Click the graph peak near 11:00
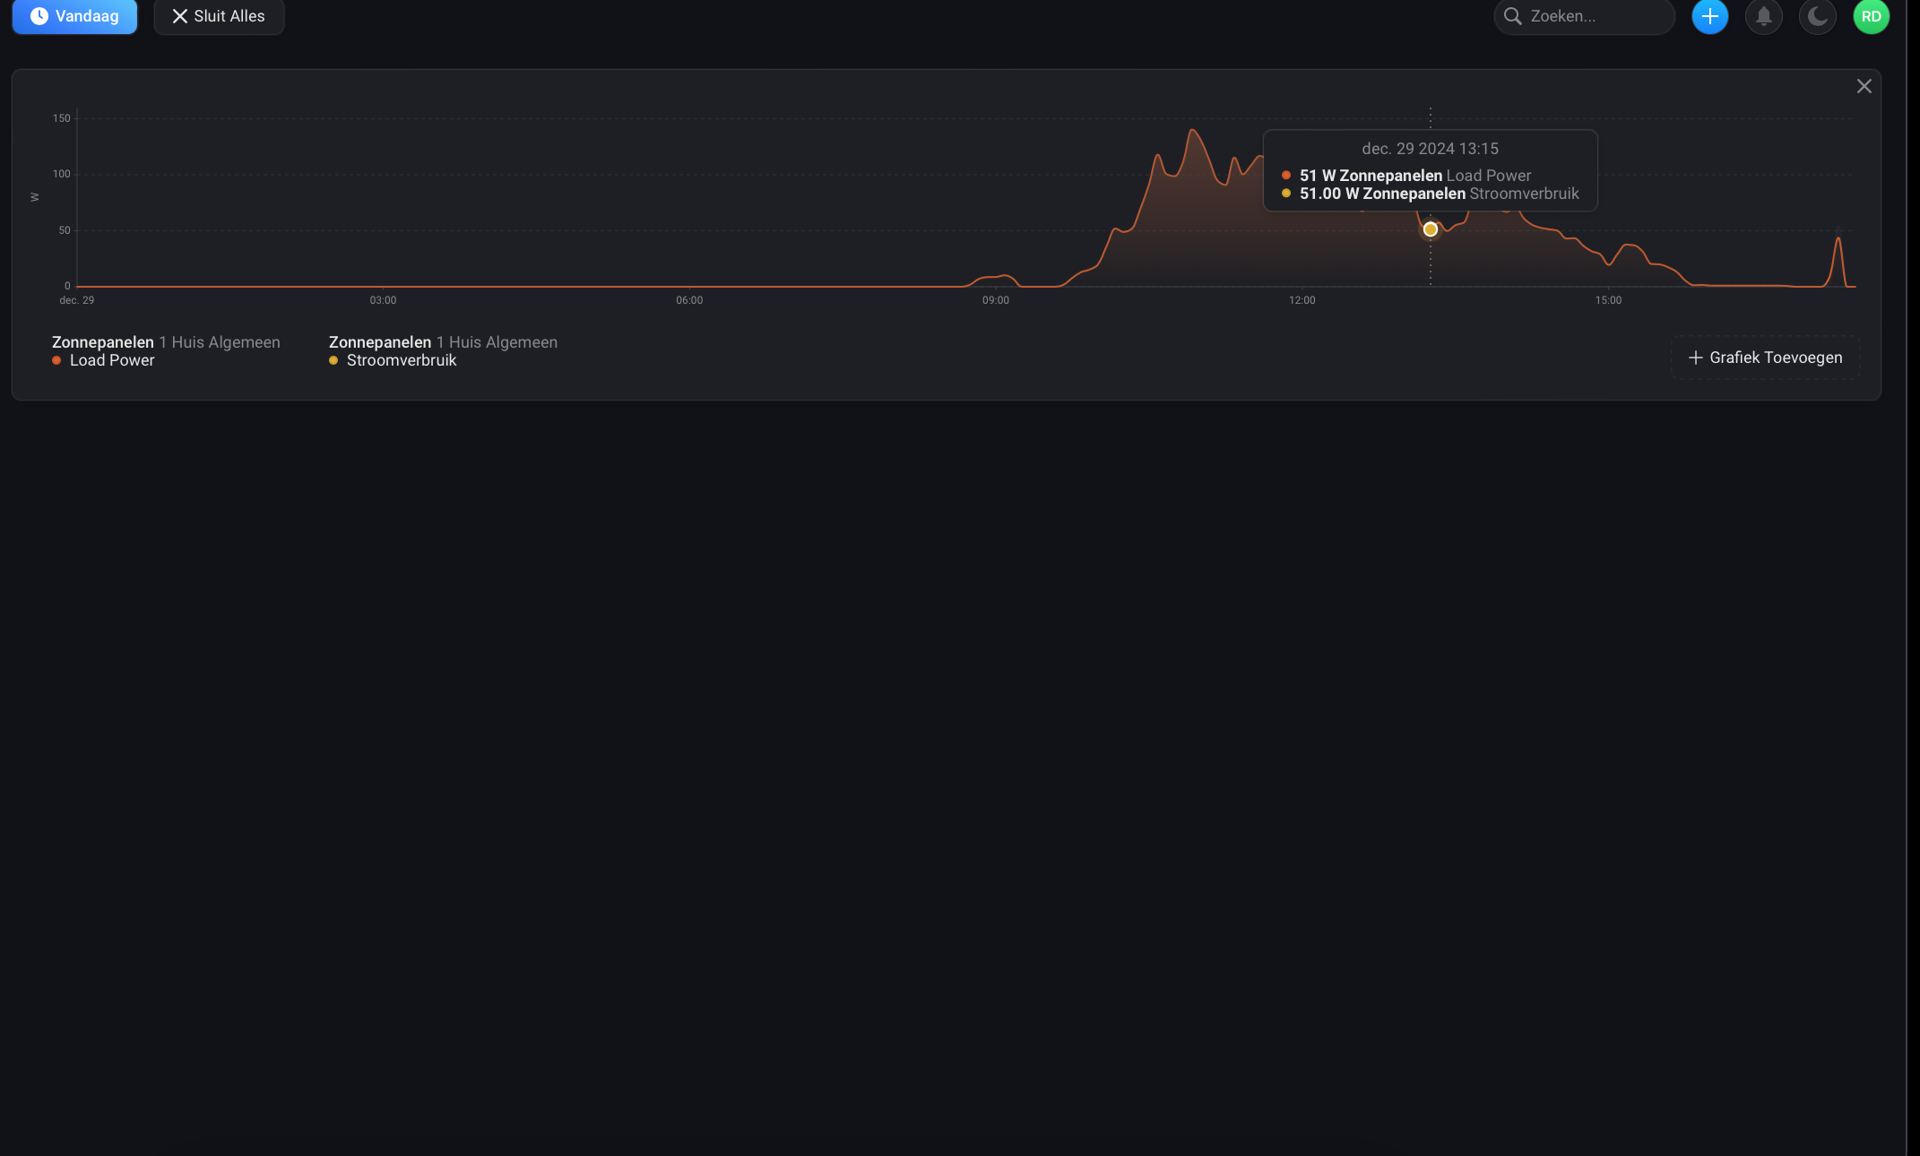Screen dimensions: 1920x1156 pos(1192,131)
